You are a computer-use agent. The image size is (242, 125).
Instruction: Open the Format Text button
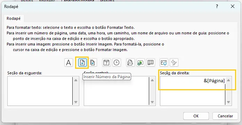[68, 62]
